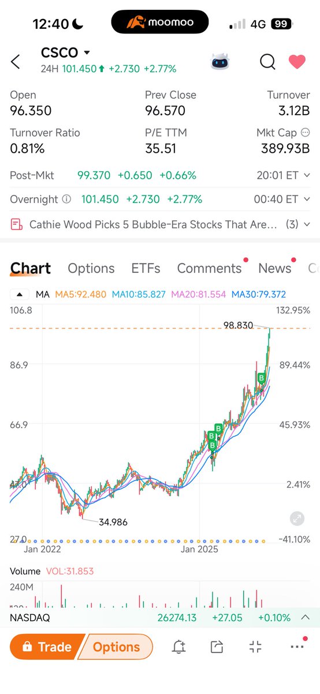Toggle the heart favorite icon

click(297, 61)
